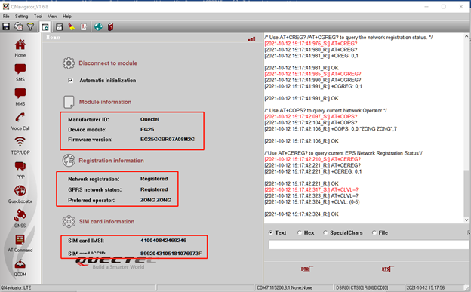Click the gear-with-document toolbar icon

[x=18, y=26]
